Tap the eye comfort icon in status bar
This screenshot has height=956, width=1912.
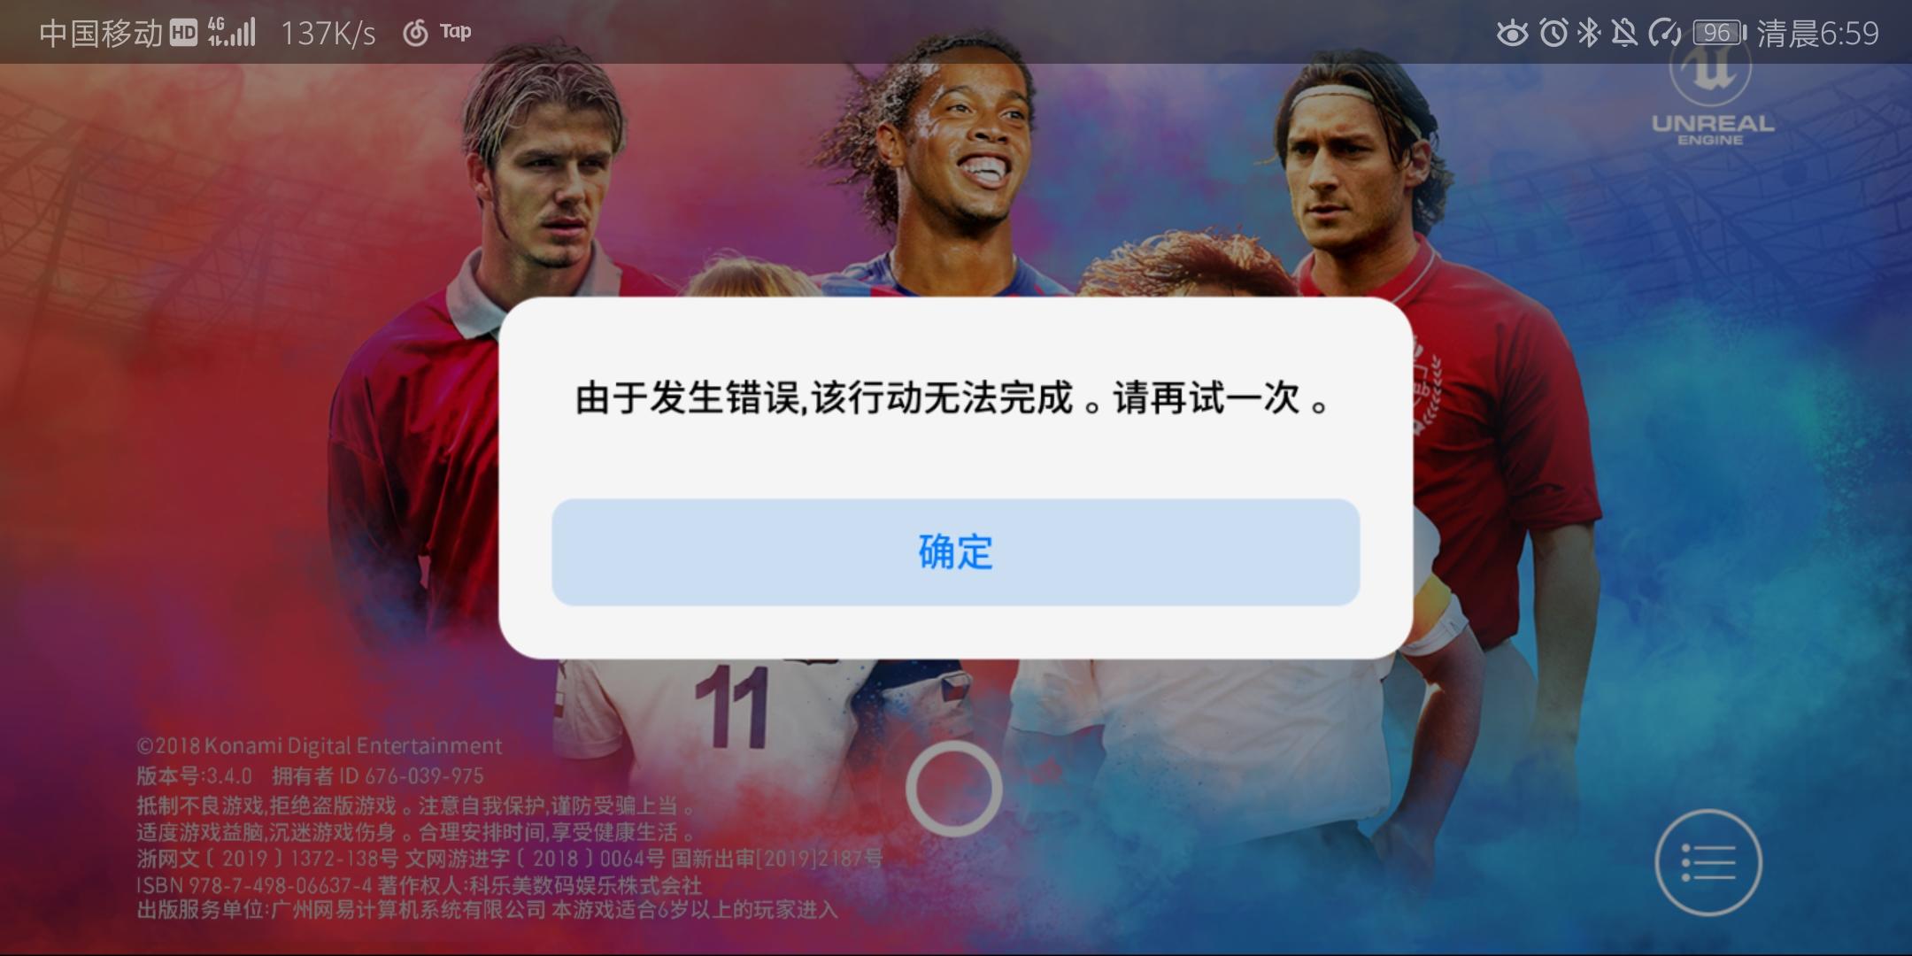(1512, 34)
